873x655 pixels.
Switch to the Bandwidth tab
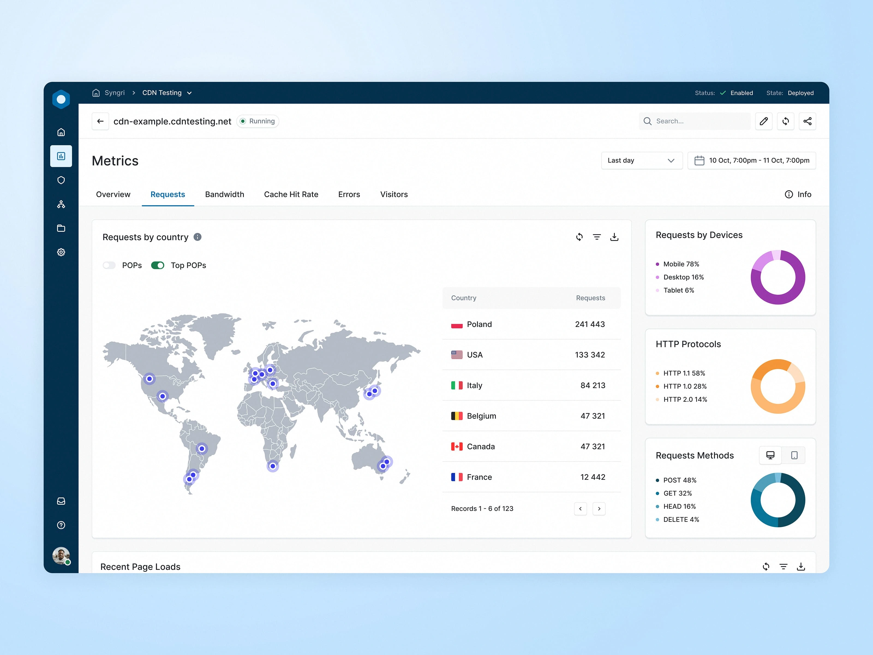click(225, 194)
